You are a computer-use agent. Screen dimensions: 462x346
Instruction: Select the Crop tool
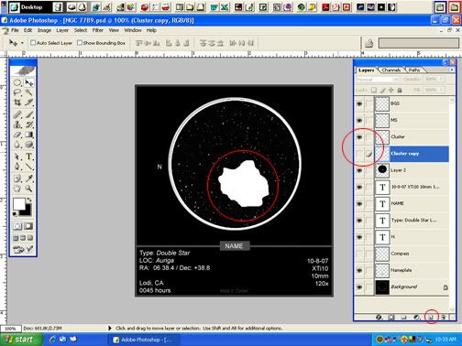(x=17, y=103)
